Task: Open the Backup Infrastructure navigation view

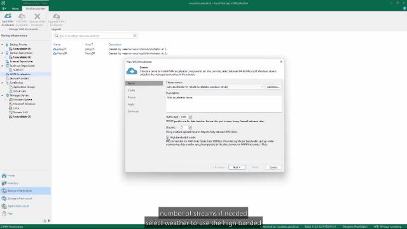Action: tap(25, 191)
